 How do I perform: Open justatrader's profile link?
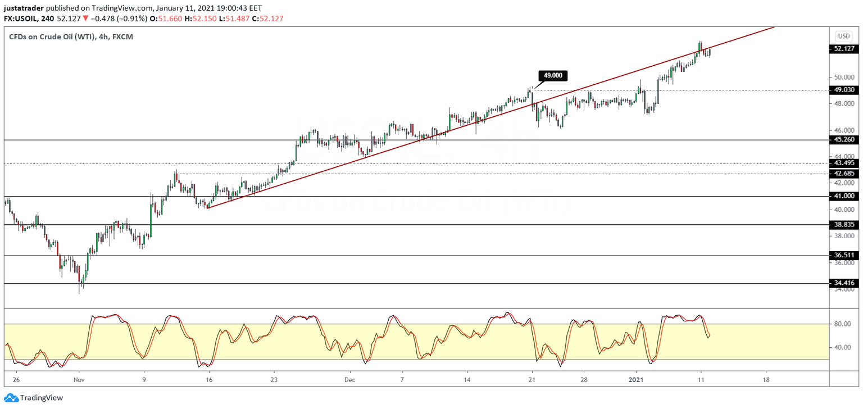24,8
